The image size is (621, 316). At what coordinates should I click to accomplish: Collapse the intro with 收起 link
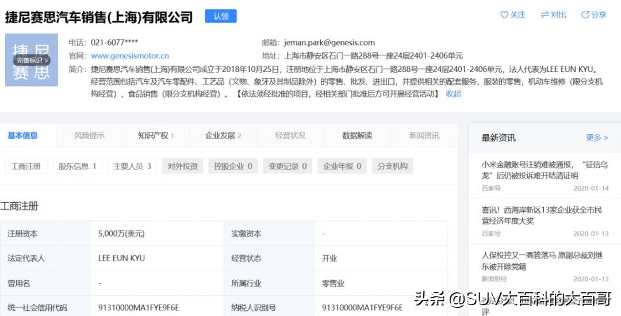coord(454,94)
